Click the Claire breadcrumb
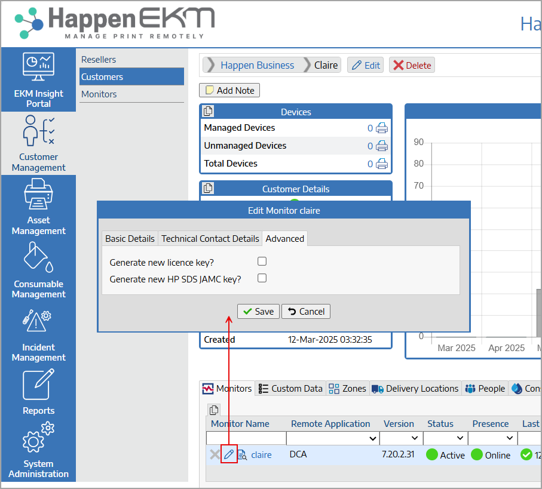The height and width of the screenshot is (489, 542). tap(326, 65)
